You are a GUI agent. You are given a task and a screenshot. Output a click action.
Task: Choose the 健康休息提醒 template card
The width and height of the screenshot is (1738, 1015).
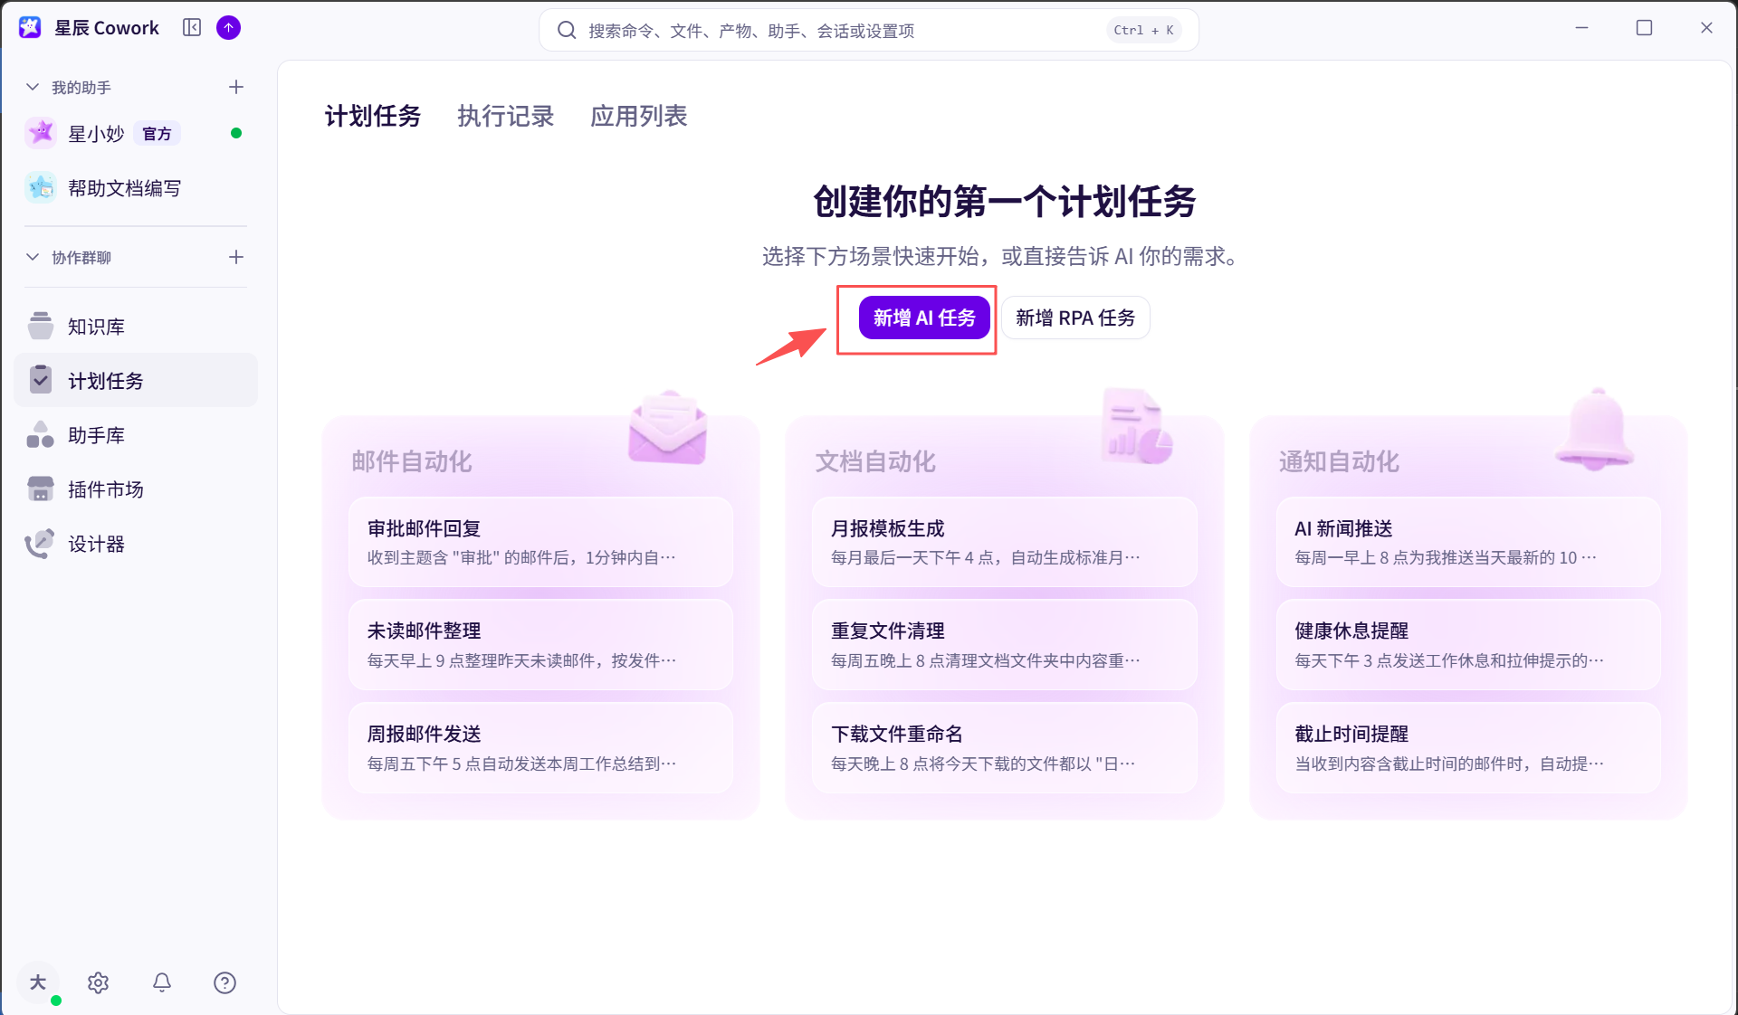point(1468,645)
